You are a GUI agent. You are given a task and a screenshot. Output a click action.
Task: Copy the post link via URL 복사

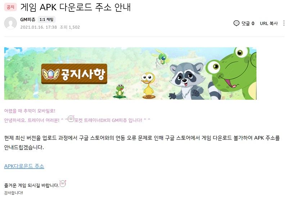pyautogui.click(x=269, y=23)
